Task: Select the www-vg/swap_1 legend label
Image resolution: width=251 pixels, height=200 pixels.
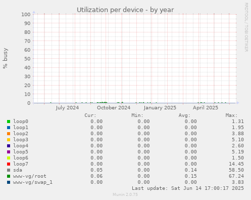Action: (x=33, y=182)
